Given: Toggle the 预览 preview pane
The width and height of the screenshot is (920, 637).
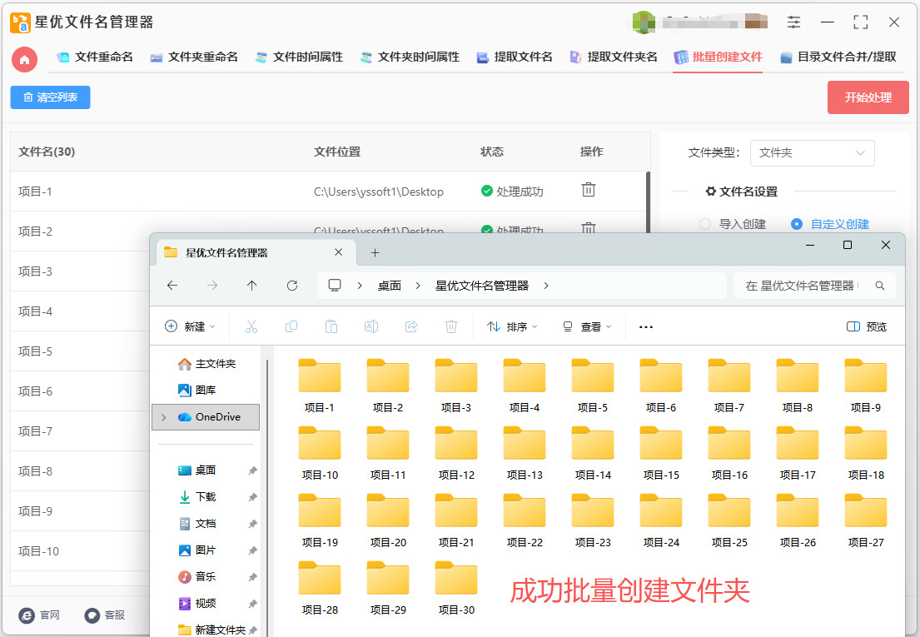Looking at the screenshot, I should 866,327.
